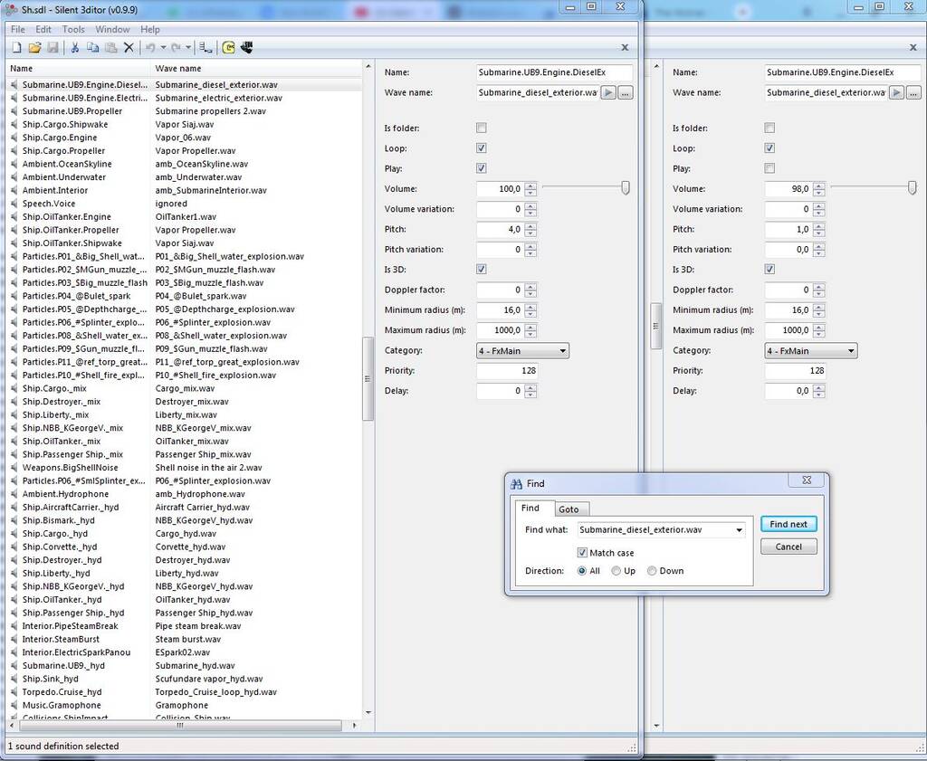
Task: Adjust the Volume slider in right window
Action: (913, 188)
